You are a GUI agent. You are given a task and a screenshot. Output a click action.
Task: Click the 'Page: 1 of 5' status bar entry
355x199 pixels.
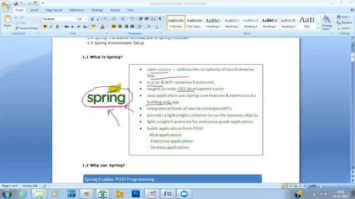tap(10, 186)
